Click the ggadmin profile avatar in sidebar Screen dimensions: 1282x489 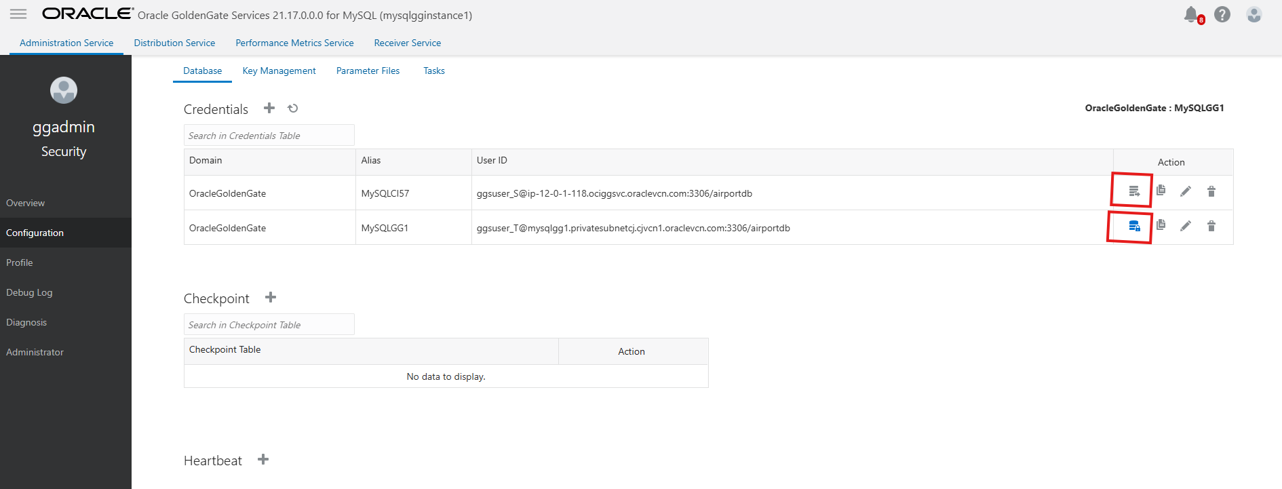(64, 90)
